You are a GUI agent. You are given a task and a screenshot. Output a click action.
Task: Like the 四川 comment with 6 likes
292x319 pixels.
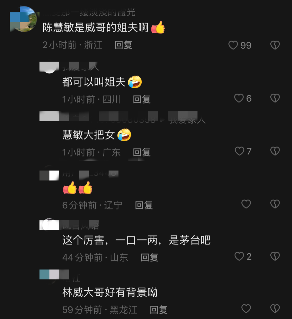(239, 98)
